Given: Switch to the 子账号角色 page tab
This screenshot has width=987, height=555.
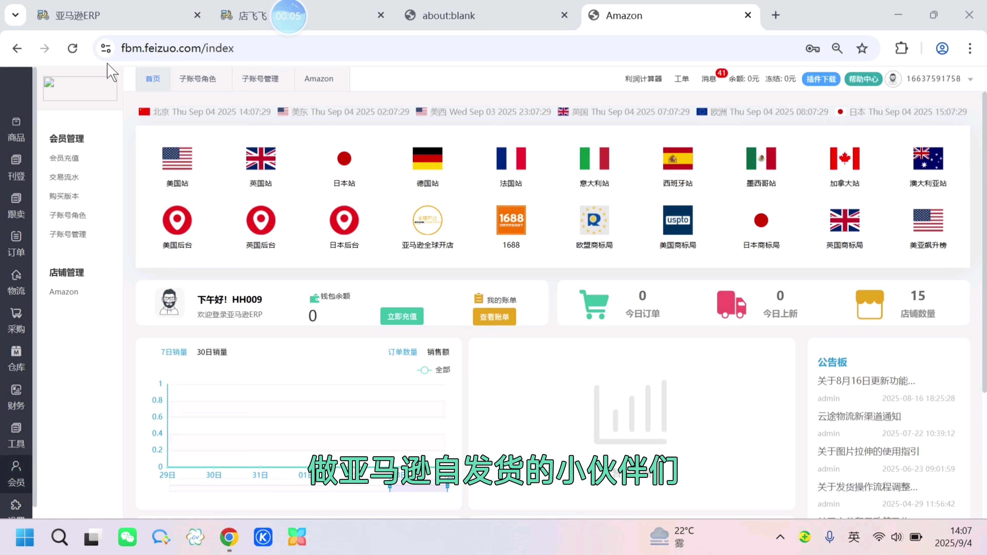Looking at the screenshot, I should [x=198, y=79].
